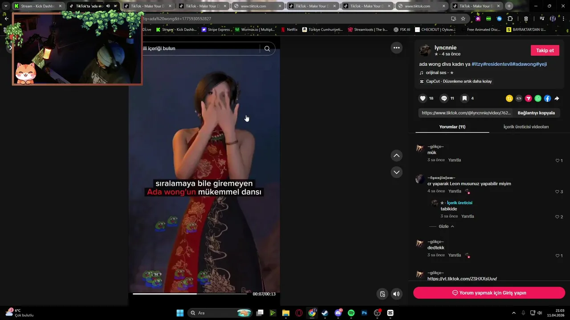Viewport: 570px width, 320px height.
Task: Click Yanıtla under the 'dedtekk' comment
Action: pos(455,255)
